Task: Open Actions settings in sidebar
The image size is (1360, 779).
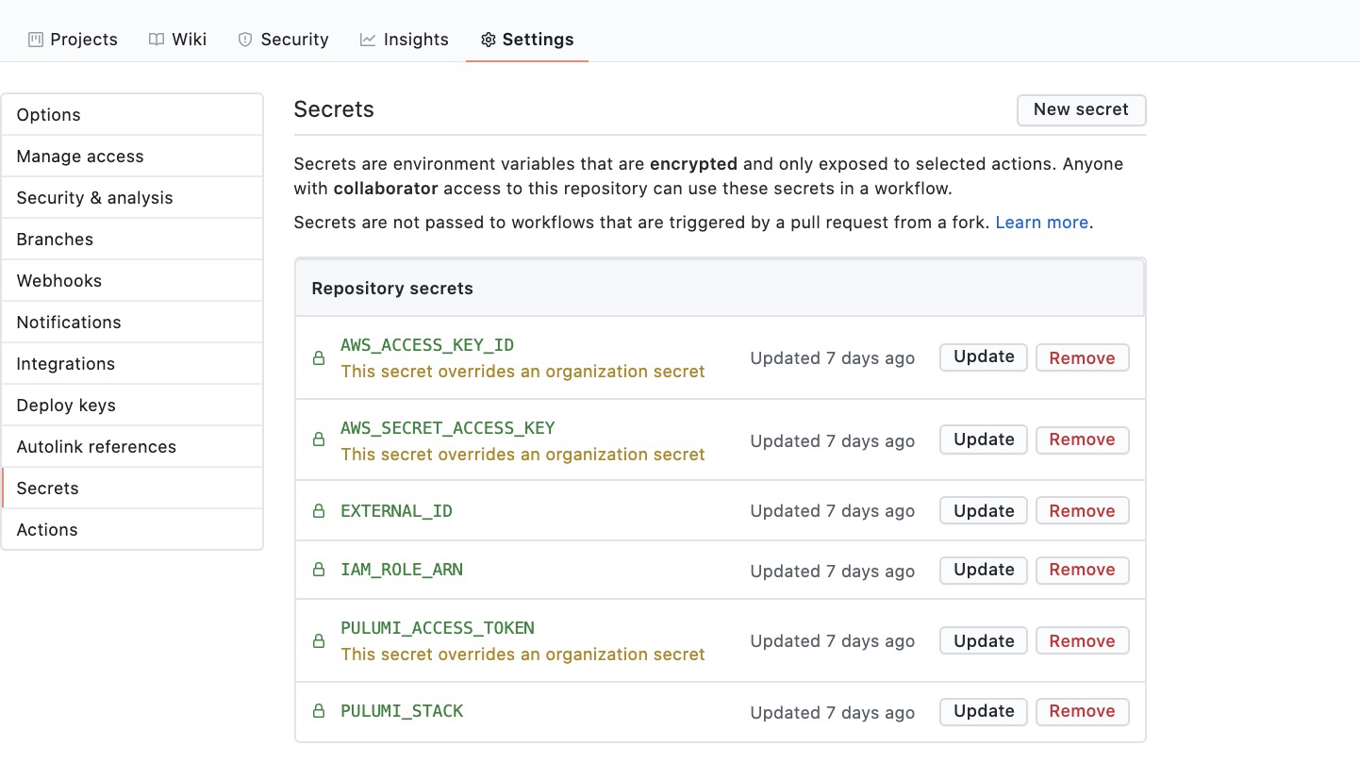Action: click(x=132, y=530)
